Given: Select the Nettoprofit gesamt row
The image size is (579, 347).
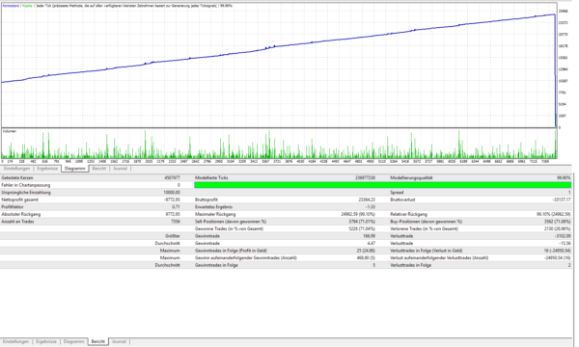Looking at the screenshot, I should pyautogui.click(x=91, y=200).
